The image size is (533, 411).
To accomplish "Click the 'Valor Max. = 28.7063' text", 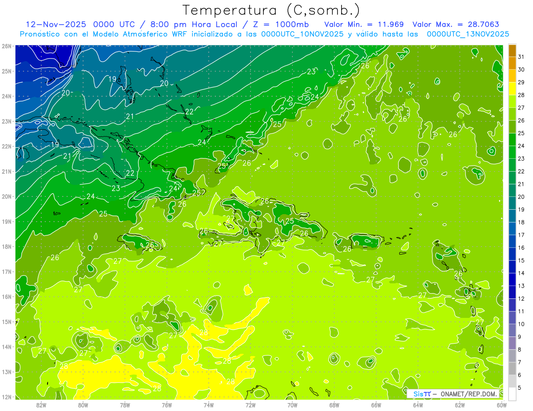I will pos(456,24).
